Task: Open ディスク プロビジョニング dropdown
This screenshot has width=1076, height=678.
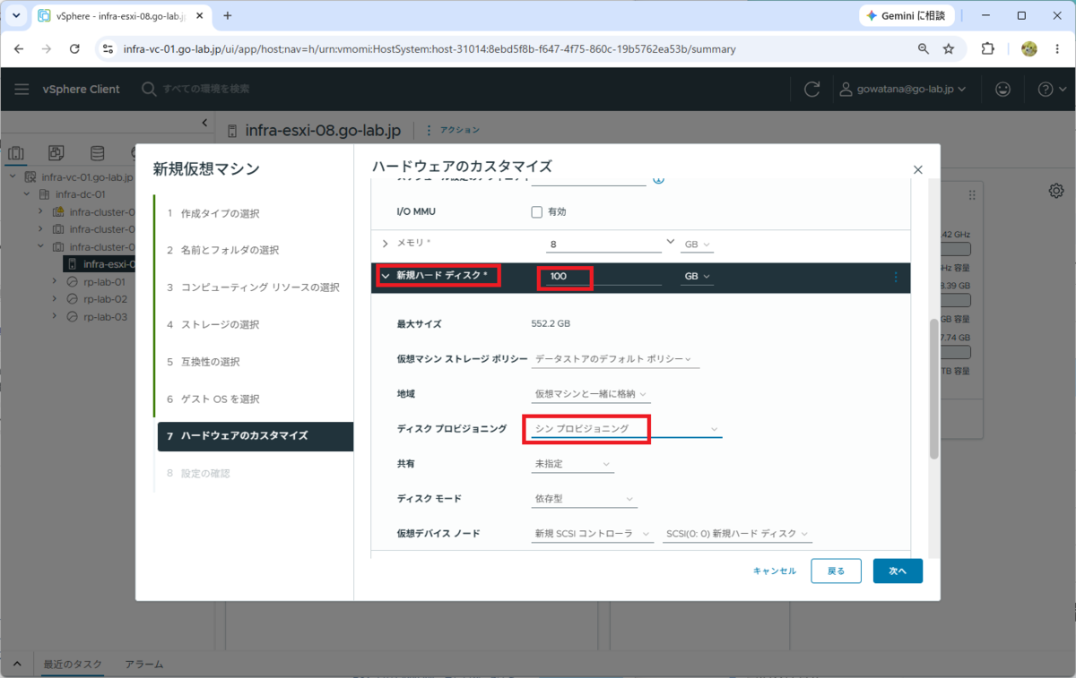Action: (626, 429)
